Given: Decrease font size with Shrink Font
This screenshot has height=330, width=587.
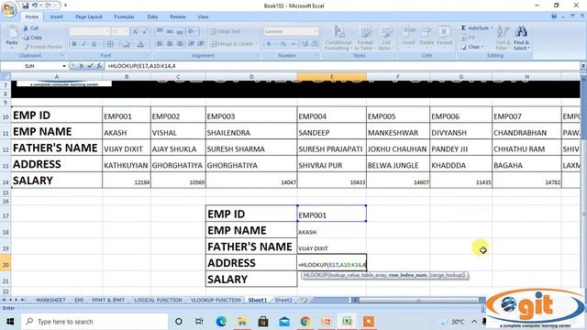Looking at the screenshot, I should click(x=145, y=31).
